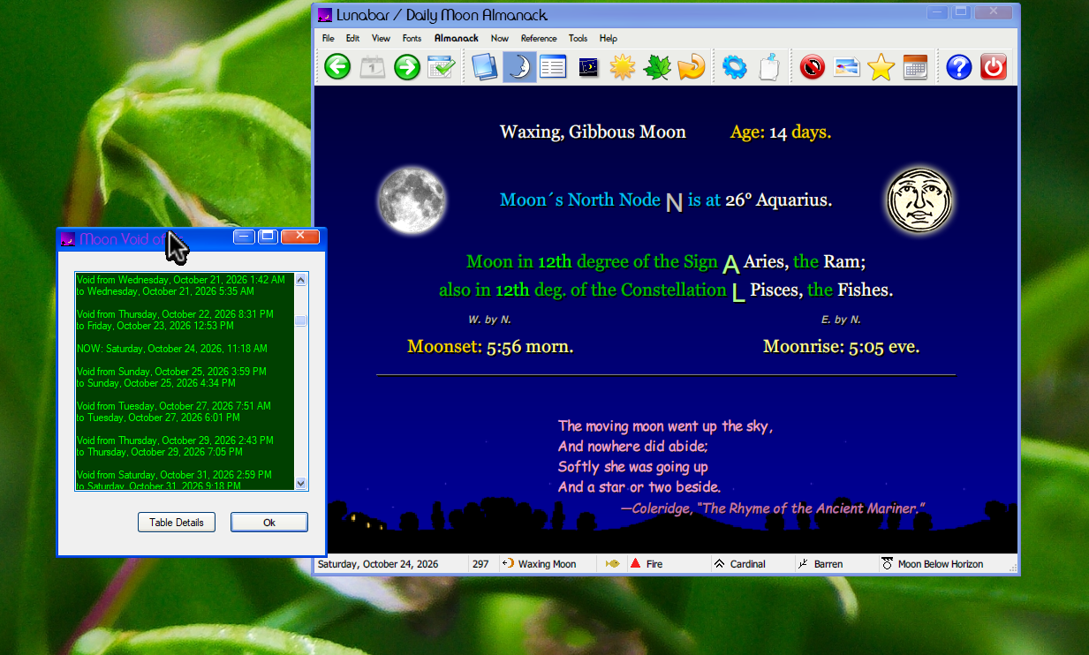Open the Fonts menu
The width and height of the screenshot is (1089, 655).
point(412,39)
